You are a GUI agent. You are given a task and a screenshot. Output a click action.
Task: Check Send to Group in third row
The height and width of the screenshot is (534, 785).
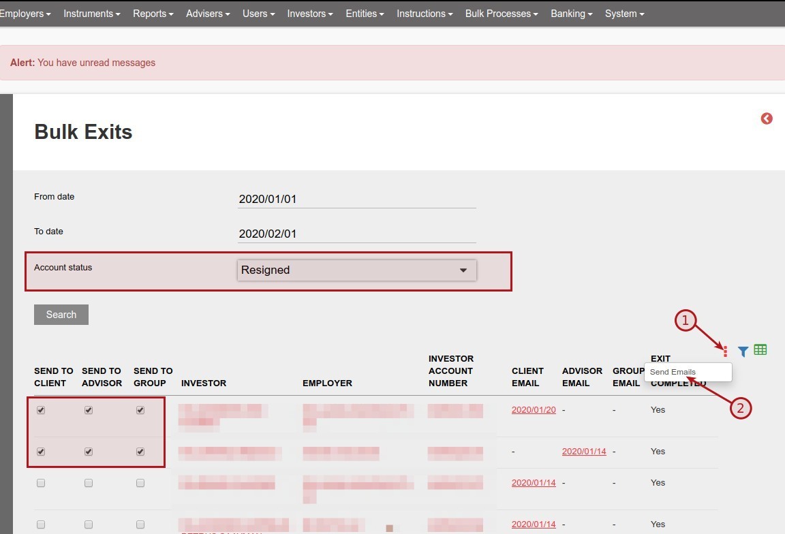click(x=140, y=483)
